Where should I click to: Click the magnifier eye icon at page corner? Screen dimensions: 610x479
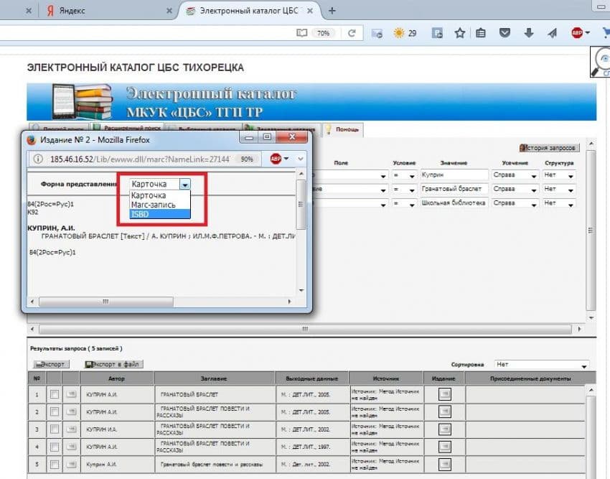pyautogui.click(x=600, y=62)
